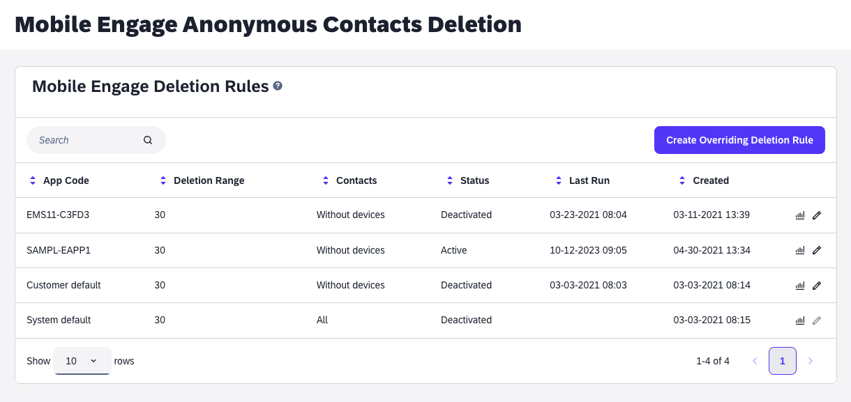View statistics for the SAMPL-EAPP1 rule
The height and width of the screenshot is (402, 851).
pyautogui.click(x=799, y=250)
